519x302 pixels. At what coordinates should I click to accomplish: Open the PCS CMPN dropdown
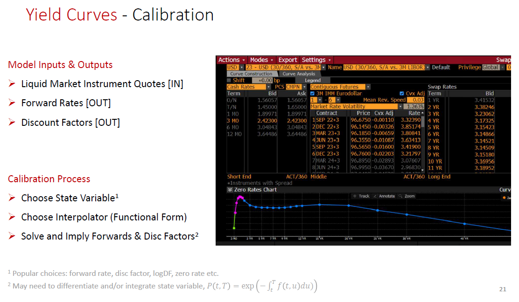(304, 87)
